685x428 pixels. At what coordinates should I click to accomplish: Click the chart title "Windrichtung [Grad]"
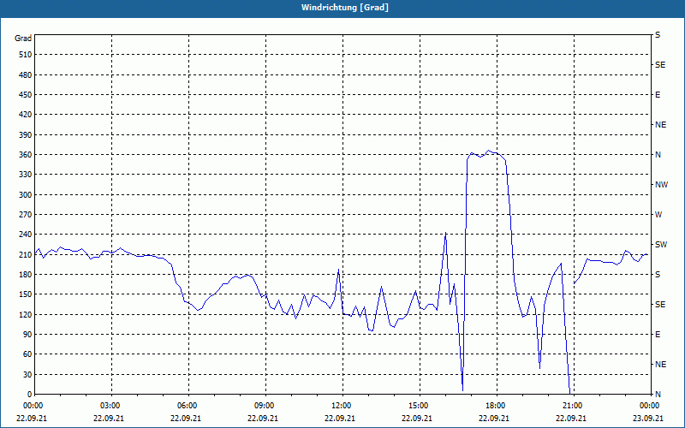coord(345,8)
